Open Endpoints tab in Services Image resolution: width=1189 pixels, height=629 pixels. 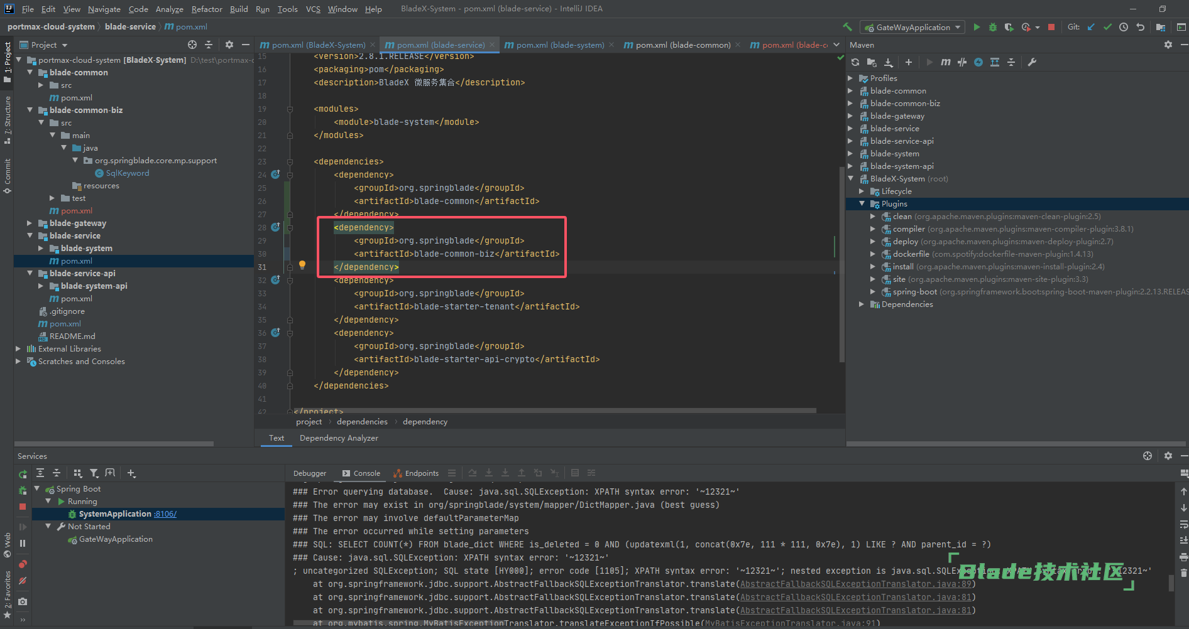coord(416,473)
